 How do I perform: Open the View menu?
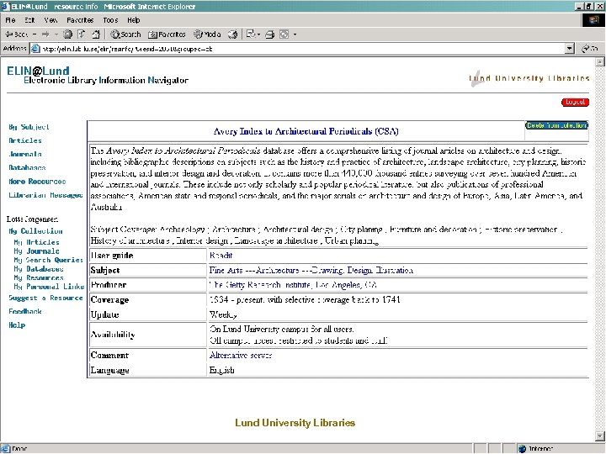pyautogui.click(x=50, y=20)
